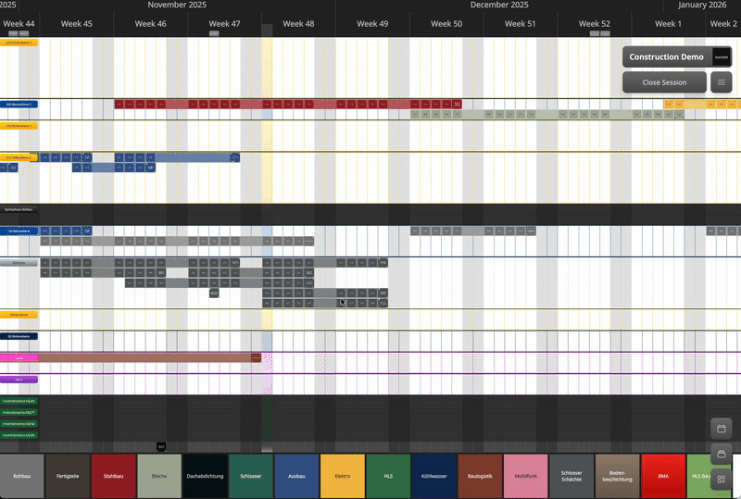Select the red Stahlbau trade tile
741x499 pixels.
pos(113,476)
